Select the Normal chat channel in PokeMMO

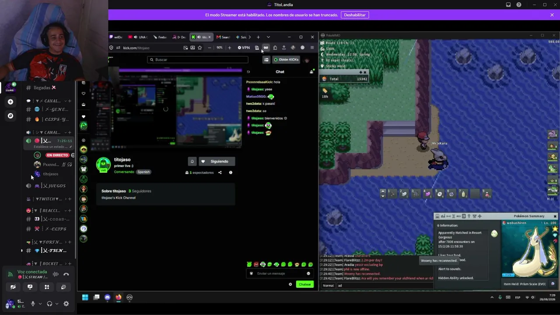point(328,286)
